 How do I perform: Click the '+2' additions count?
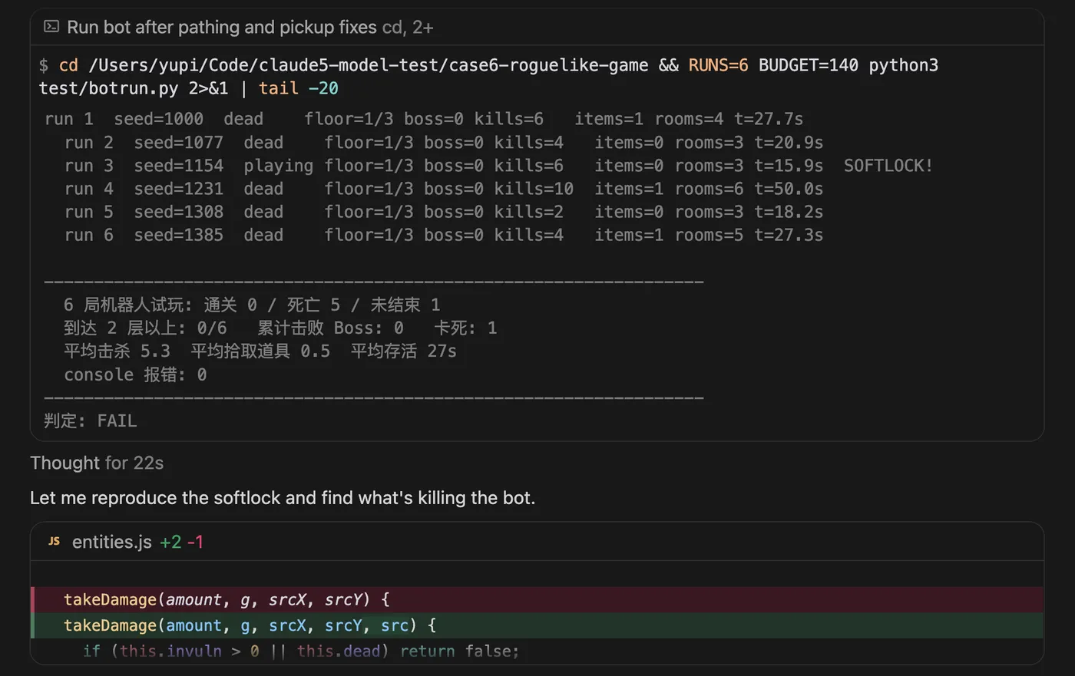[x=170, y=542]
